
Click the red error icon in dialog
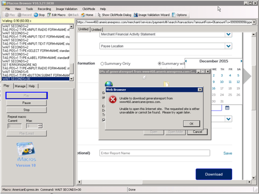tap(112, 100)
